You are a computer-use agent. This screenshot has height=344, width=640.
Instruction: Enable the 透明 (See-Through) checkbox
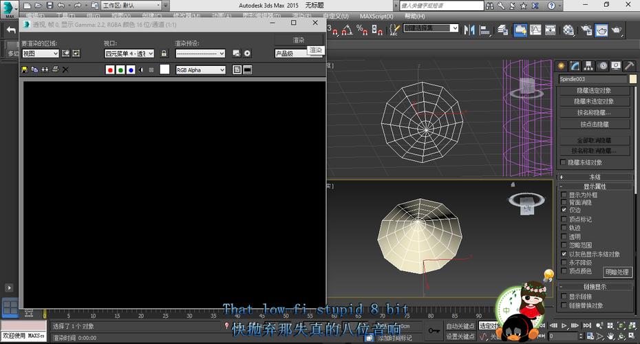(564, 236)
